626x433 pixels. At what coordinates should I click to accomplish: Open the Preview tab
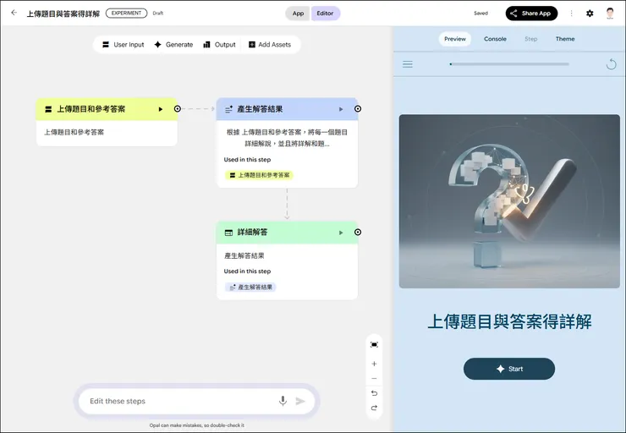(x=455, y=39)
